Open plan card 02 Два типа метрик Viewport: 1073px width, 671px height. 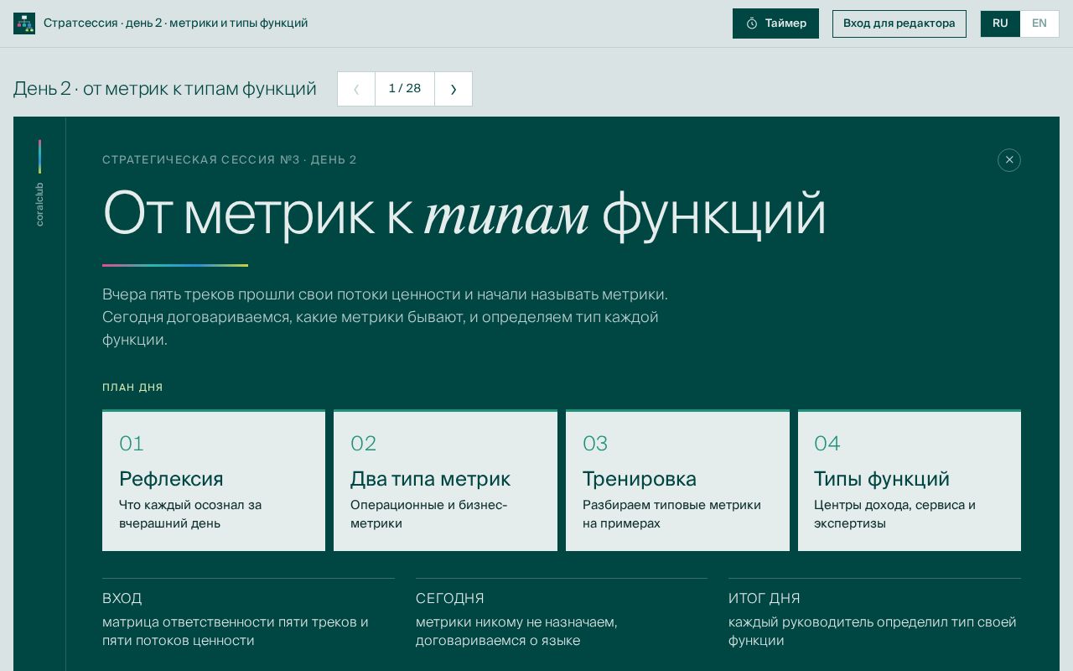pyautogui.click(x=445, y=481)
